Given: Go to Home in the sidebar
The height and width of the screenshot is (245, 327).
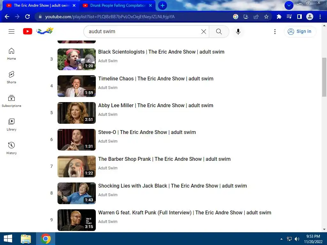Looking at the screenshot, I should pyautogui.click(x=11, y=54).
